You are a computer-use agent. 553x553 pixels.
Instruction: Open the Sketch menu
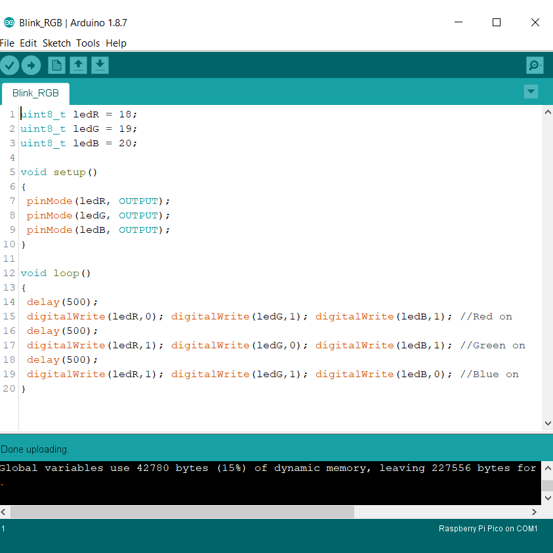56,43
